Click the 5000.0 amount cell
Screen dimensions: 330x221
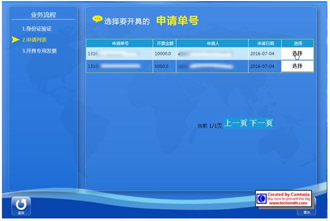(164, 66)
